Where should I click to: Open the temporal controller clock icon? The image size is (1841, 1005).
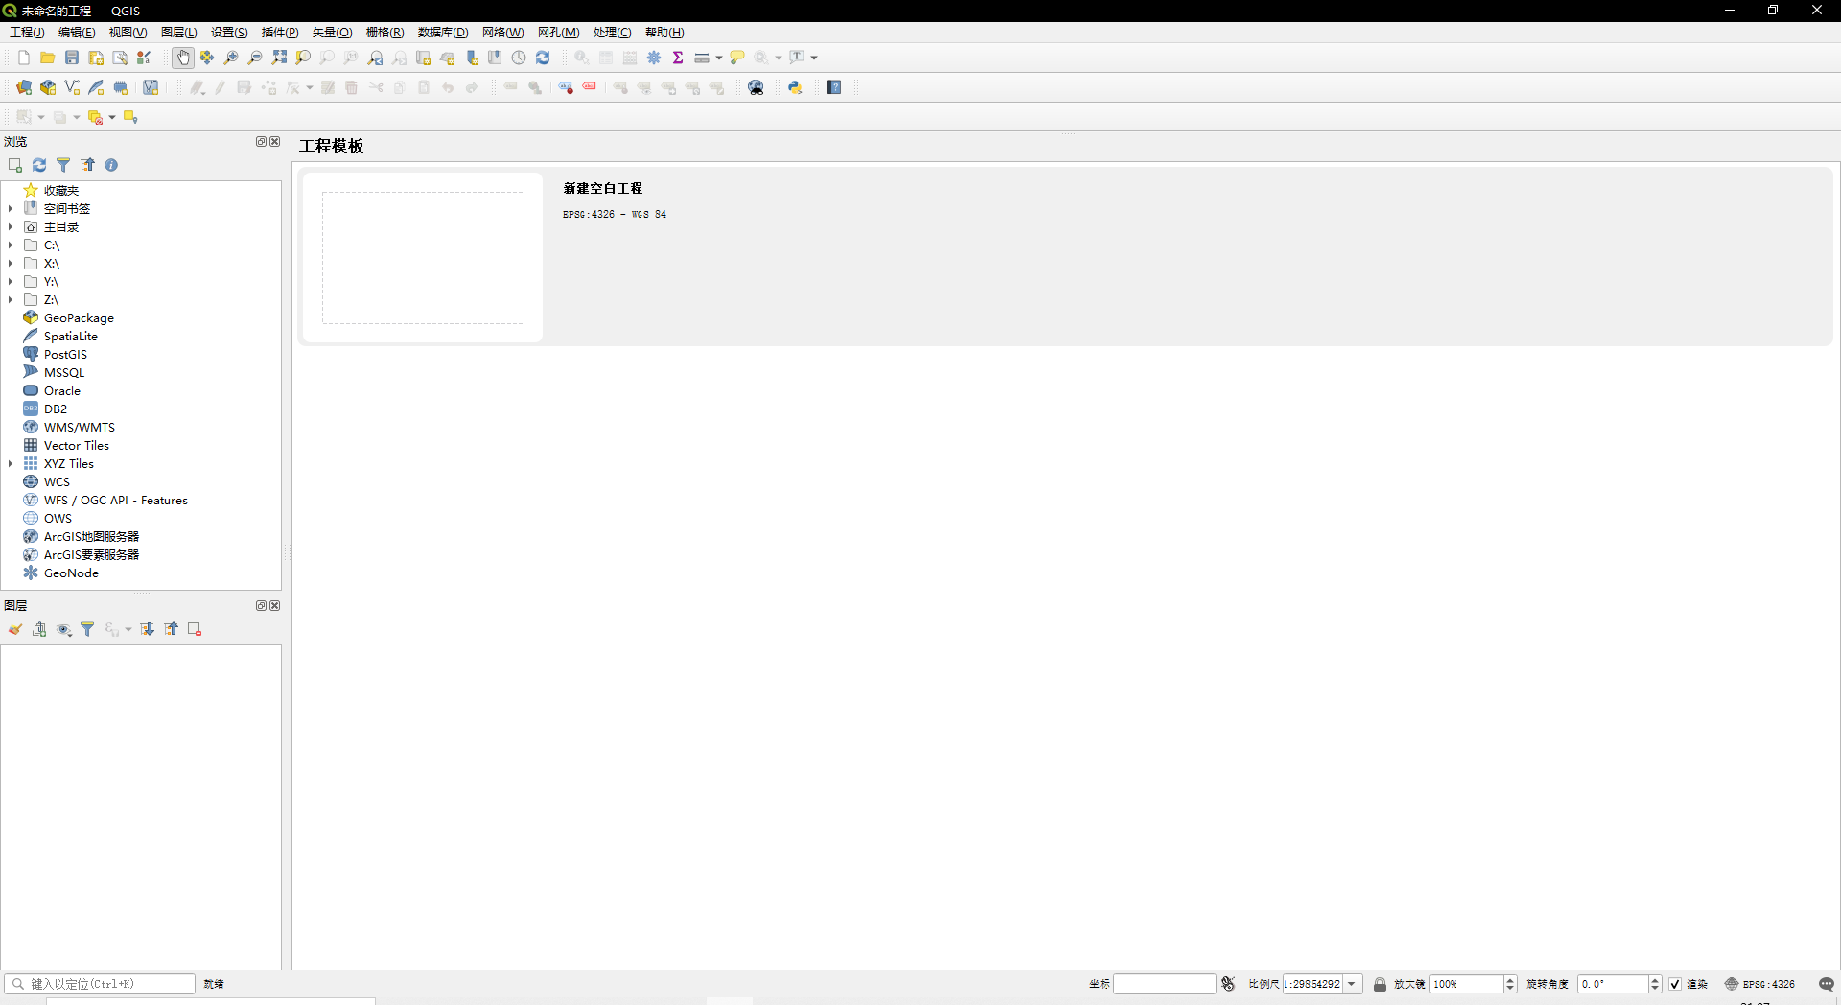(x=519, y=57)
